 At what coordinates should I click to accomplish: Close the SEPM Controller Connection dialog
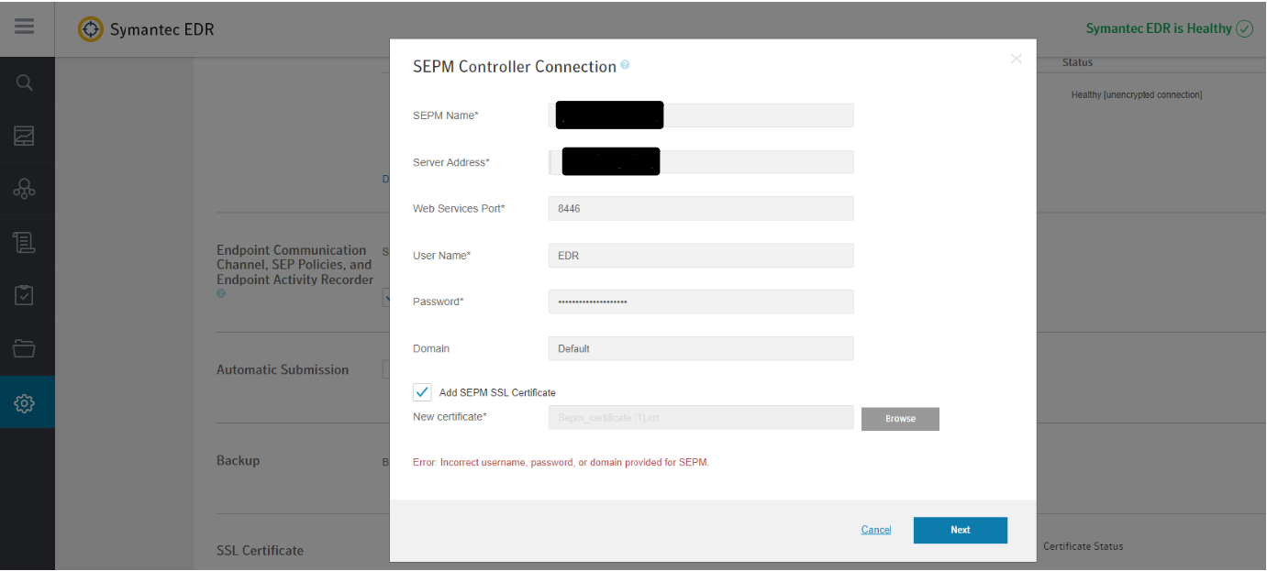pyautogui.click(x=1016, y=59)
